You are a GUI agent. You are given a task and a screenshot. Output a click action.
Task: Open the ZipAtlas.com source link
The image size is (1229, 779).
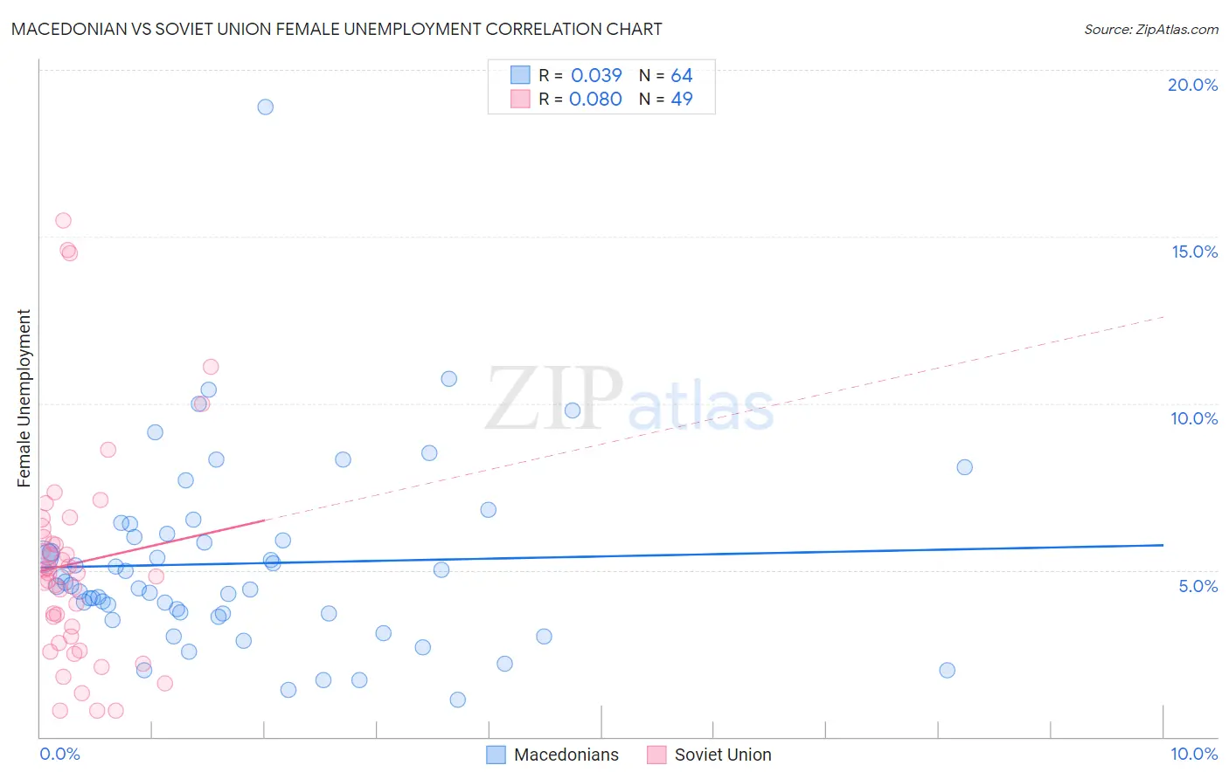(x=1151, y=29)
